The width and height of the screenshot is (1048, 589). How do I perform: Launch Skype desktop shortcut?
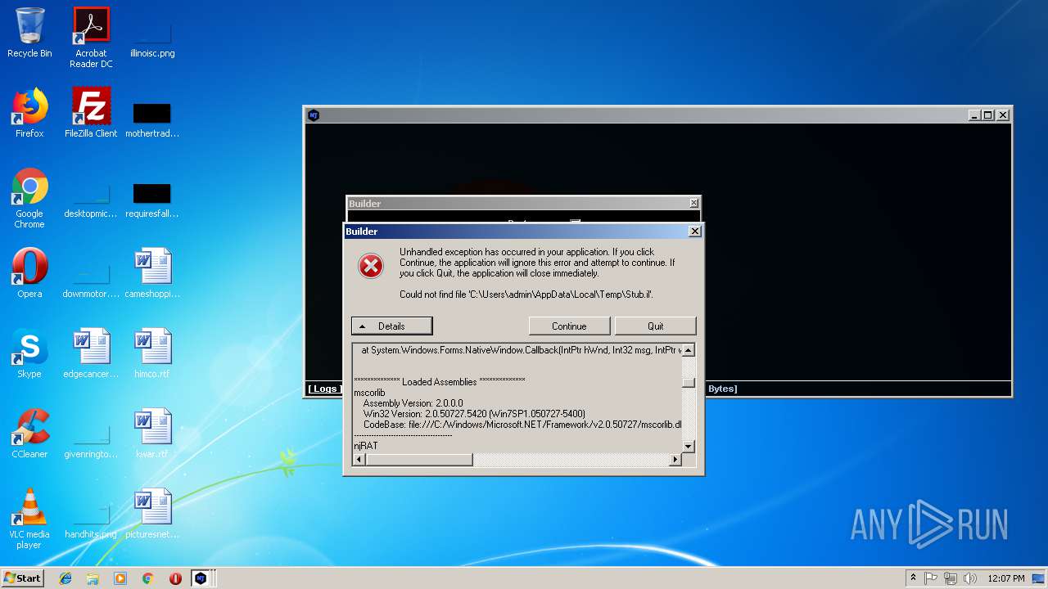point(29,353)
